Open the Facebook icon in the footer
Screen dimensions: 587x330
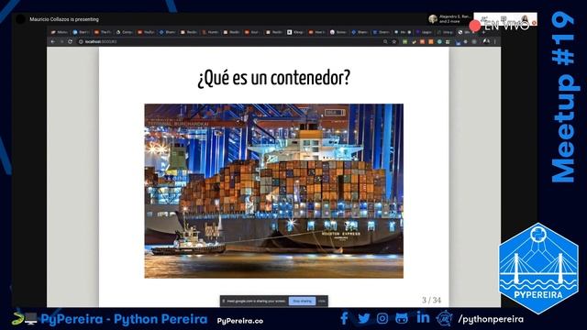[344, 318]
